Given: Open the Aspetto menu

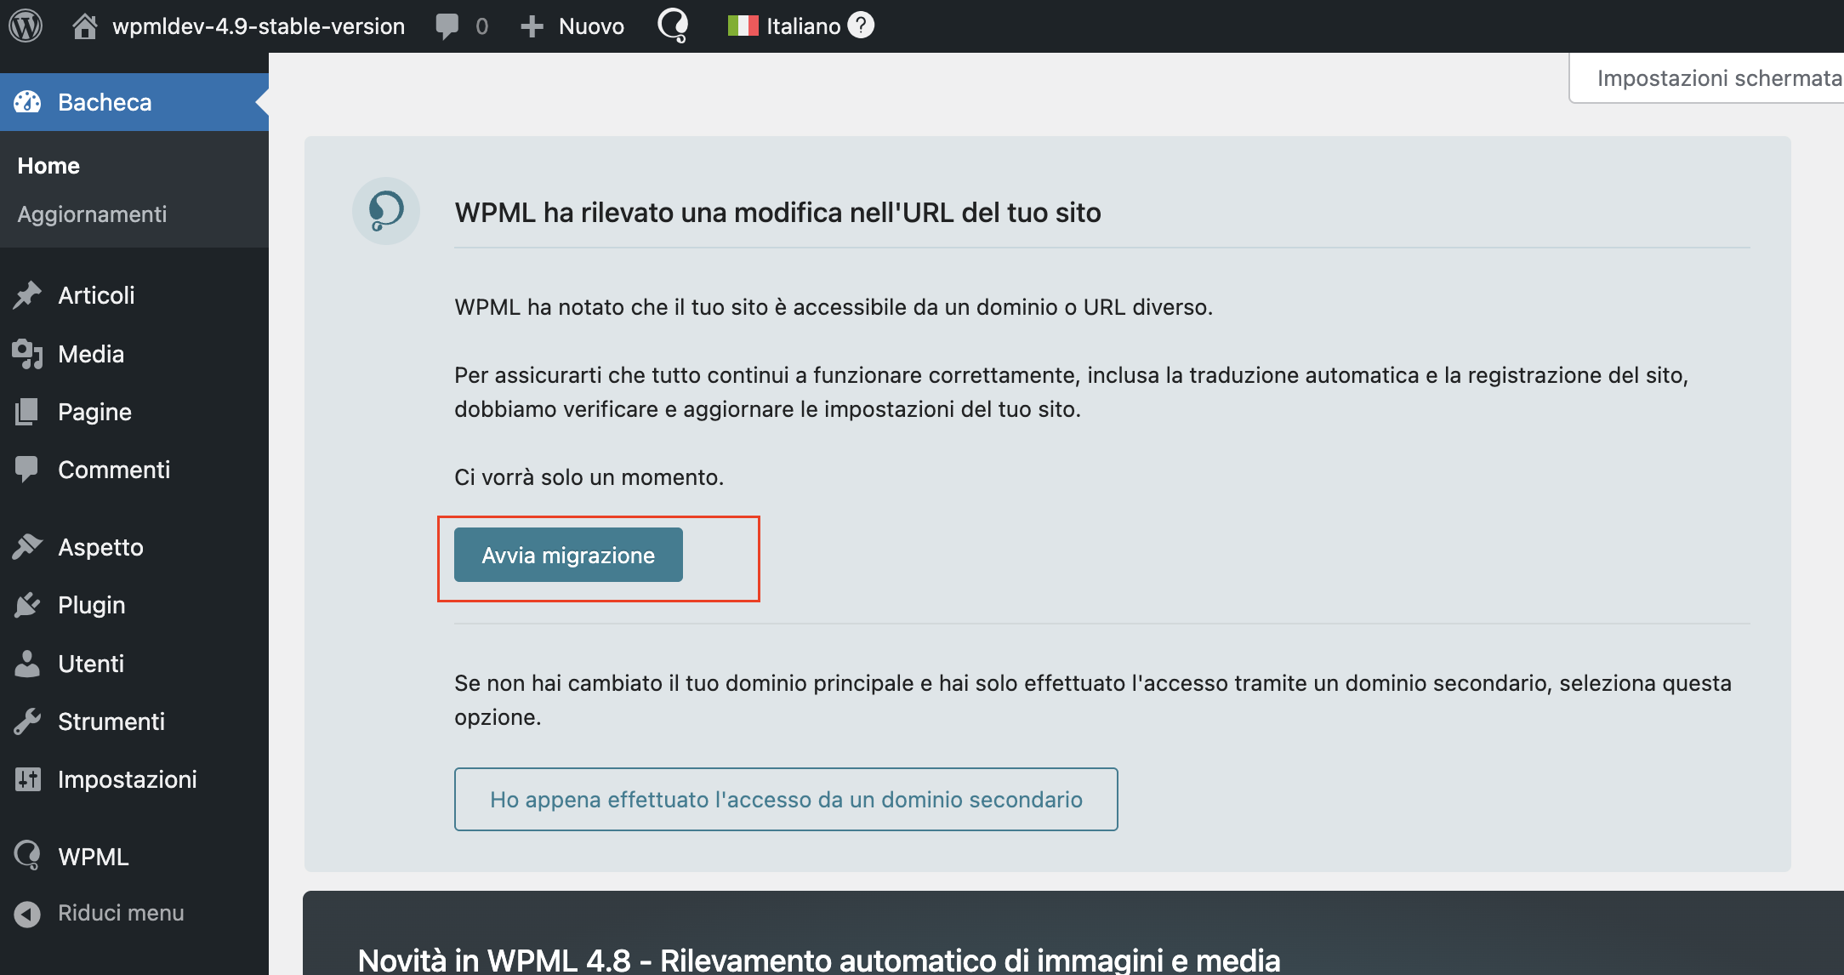Looking at the screenshot, I should 100,547.
